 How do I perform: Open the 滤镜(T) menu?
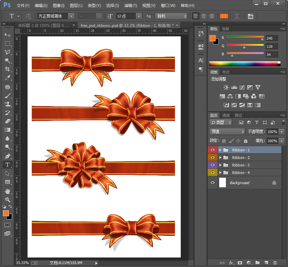(x=131, y=6)
